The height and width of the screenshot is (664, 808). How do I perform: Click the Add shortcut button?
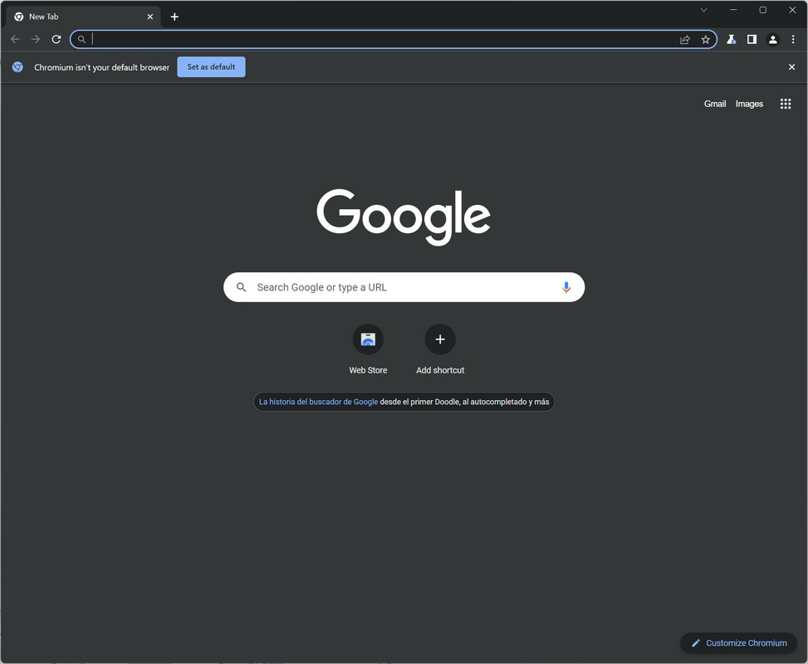coord(439,339)
